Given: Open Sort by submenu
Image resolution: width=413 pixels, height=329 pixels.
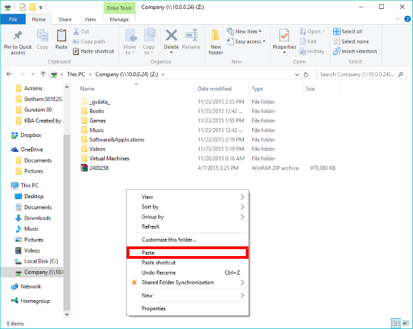Looking at the screenshot, I should pos(187,206).
